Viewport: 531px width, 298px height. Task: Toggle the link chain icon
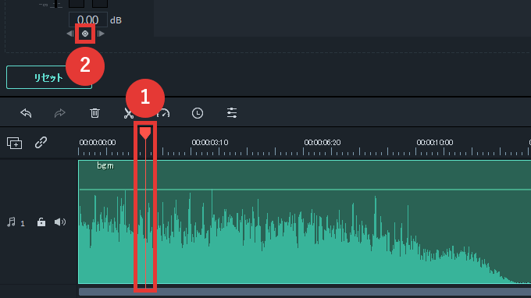click(41, 143)
